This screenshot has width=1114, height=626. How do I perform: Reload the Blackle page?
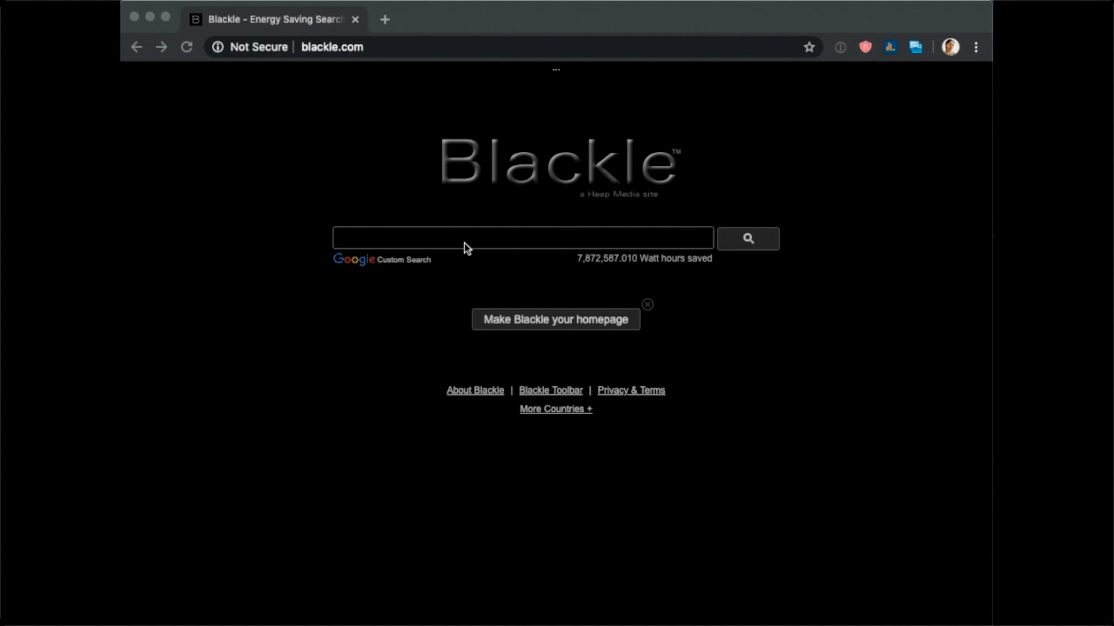point(187,47)
